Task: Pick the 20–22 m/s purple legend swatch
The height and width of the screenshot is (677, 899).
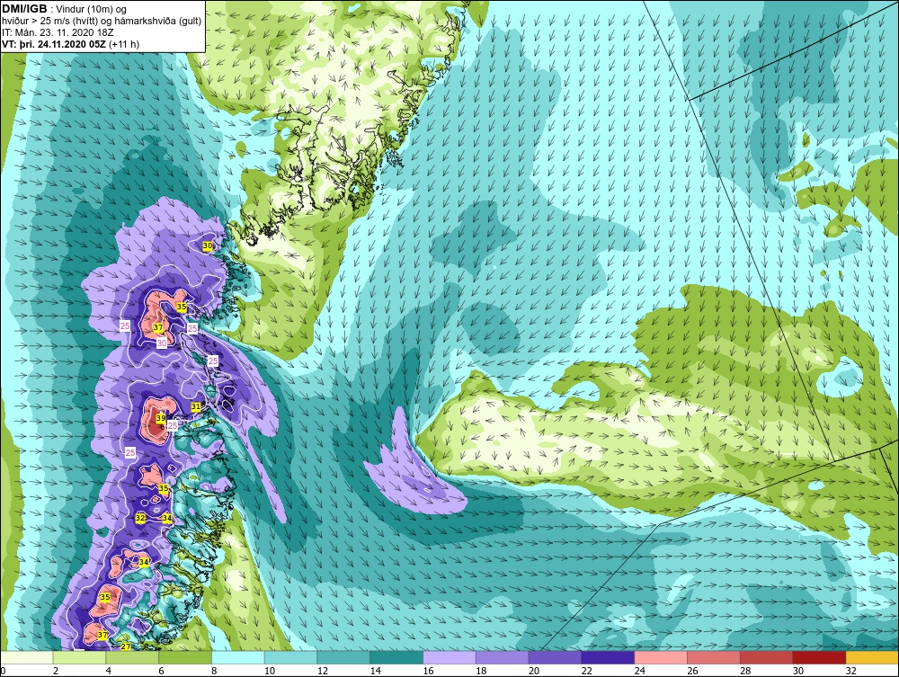Action: [555, 657]
